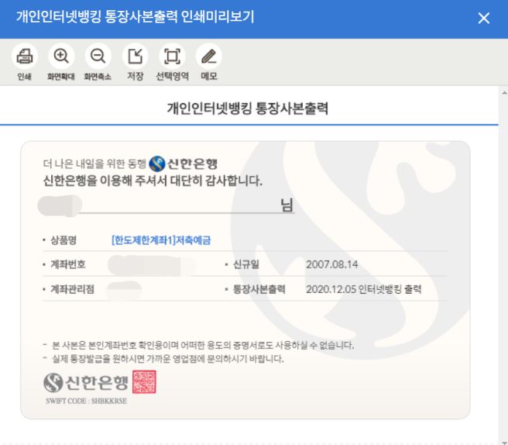Click the red bank seal stamp
The image size is (508, 445).
pos(144,381)
